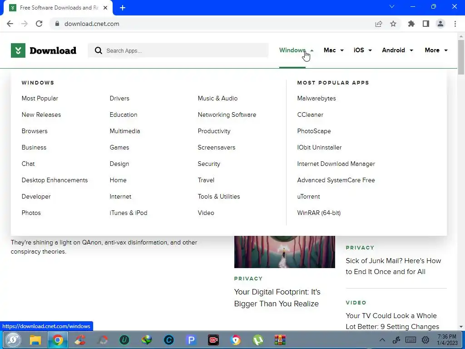Open a new tab with the plus button
This screenshot has height=349, width=465.
point(123,8)
